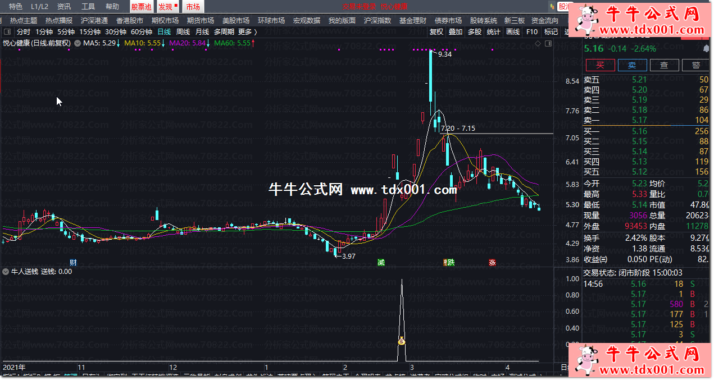Click the 9.34 high price label
The width and height of the screenshot is (714, 380).
tap(444, 54)
